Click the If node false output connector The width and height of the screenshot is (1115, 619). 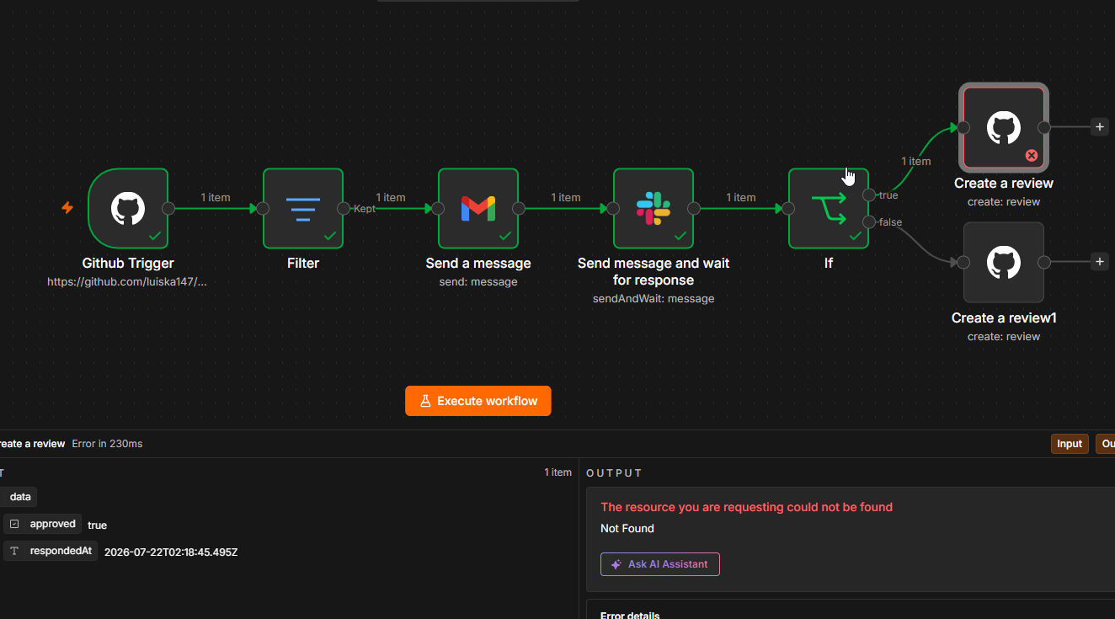coord(869,221)
